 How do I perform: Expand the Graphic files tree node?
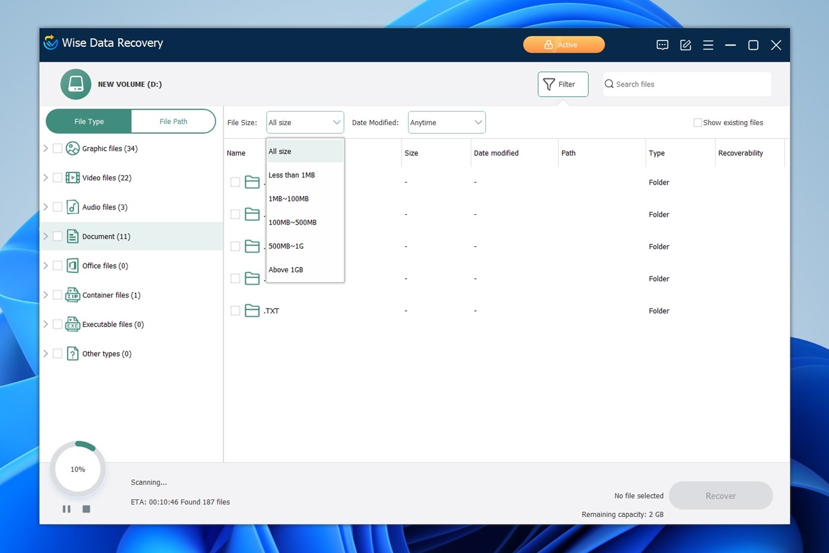coord(46,148)
